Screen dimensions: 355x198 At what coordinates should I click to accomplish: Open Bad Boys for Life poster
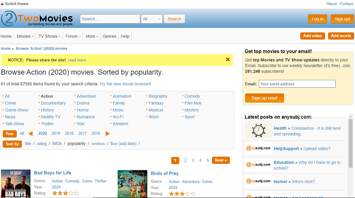tap(16, 184)
